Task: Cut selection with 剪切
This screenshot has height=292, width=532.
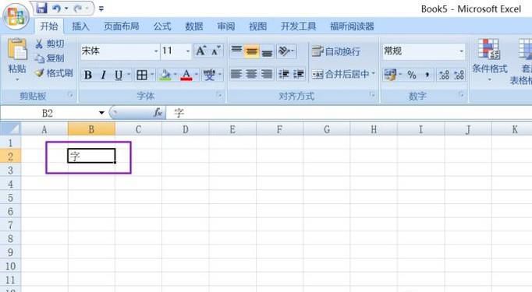Action: click(50, 44)
